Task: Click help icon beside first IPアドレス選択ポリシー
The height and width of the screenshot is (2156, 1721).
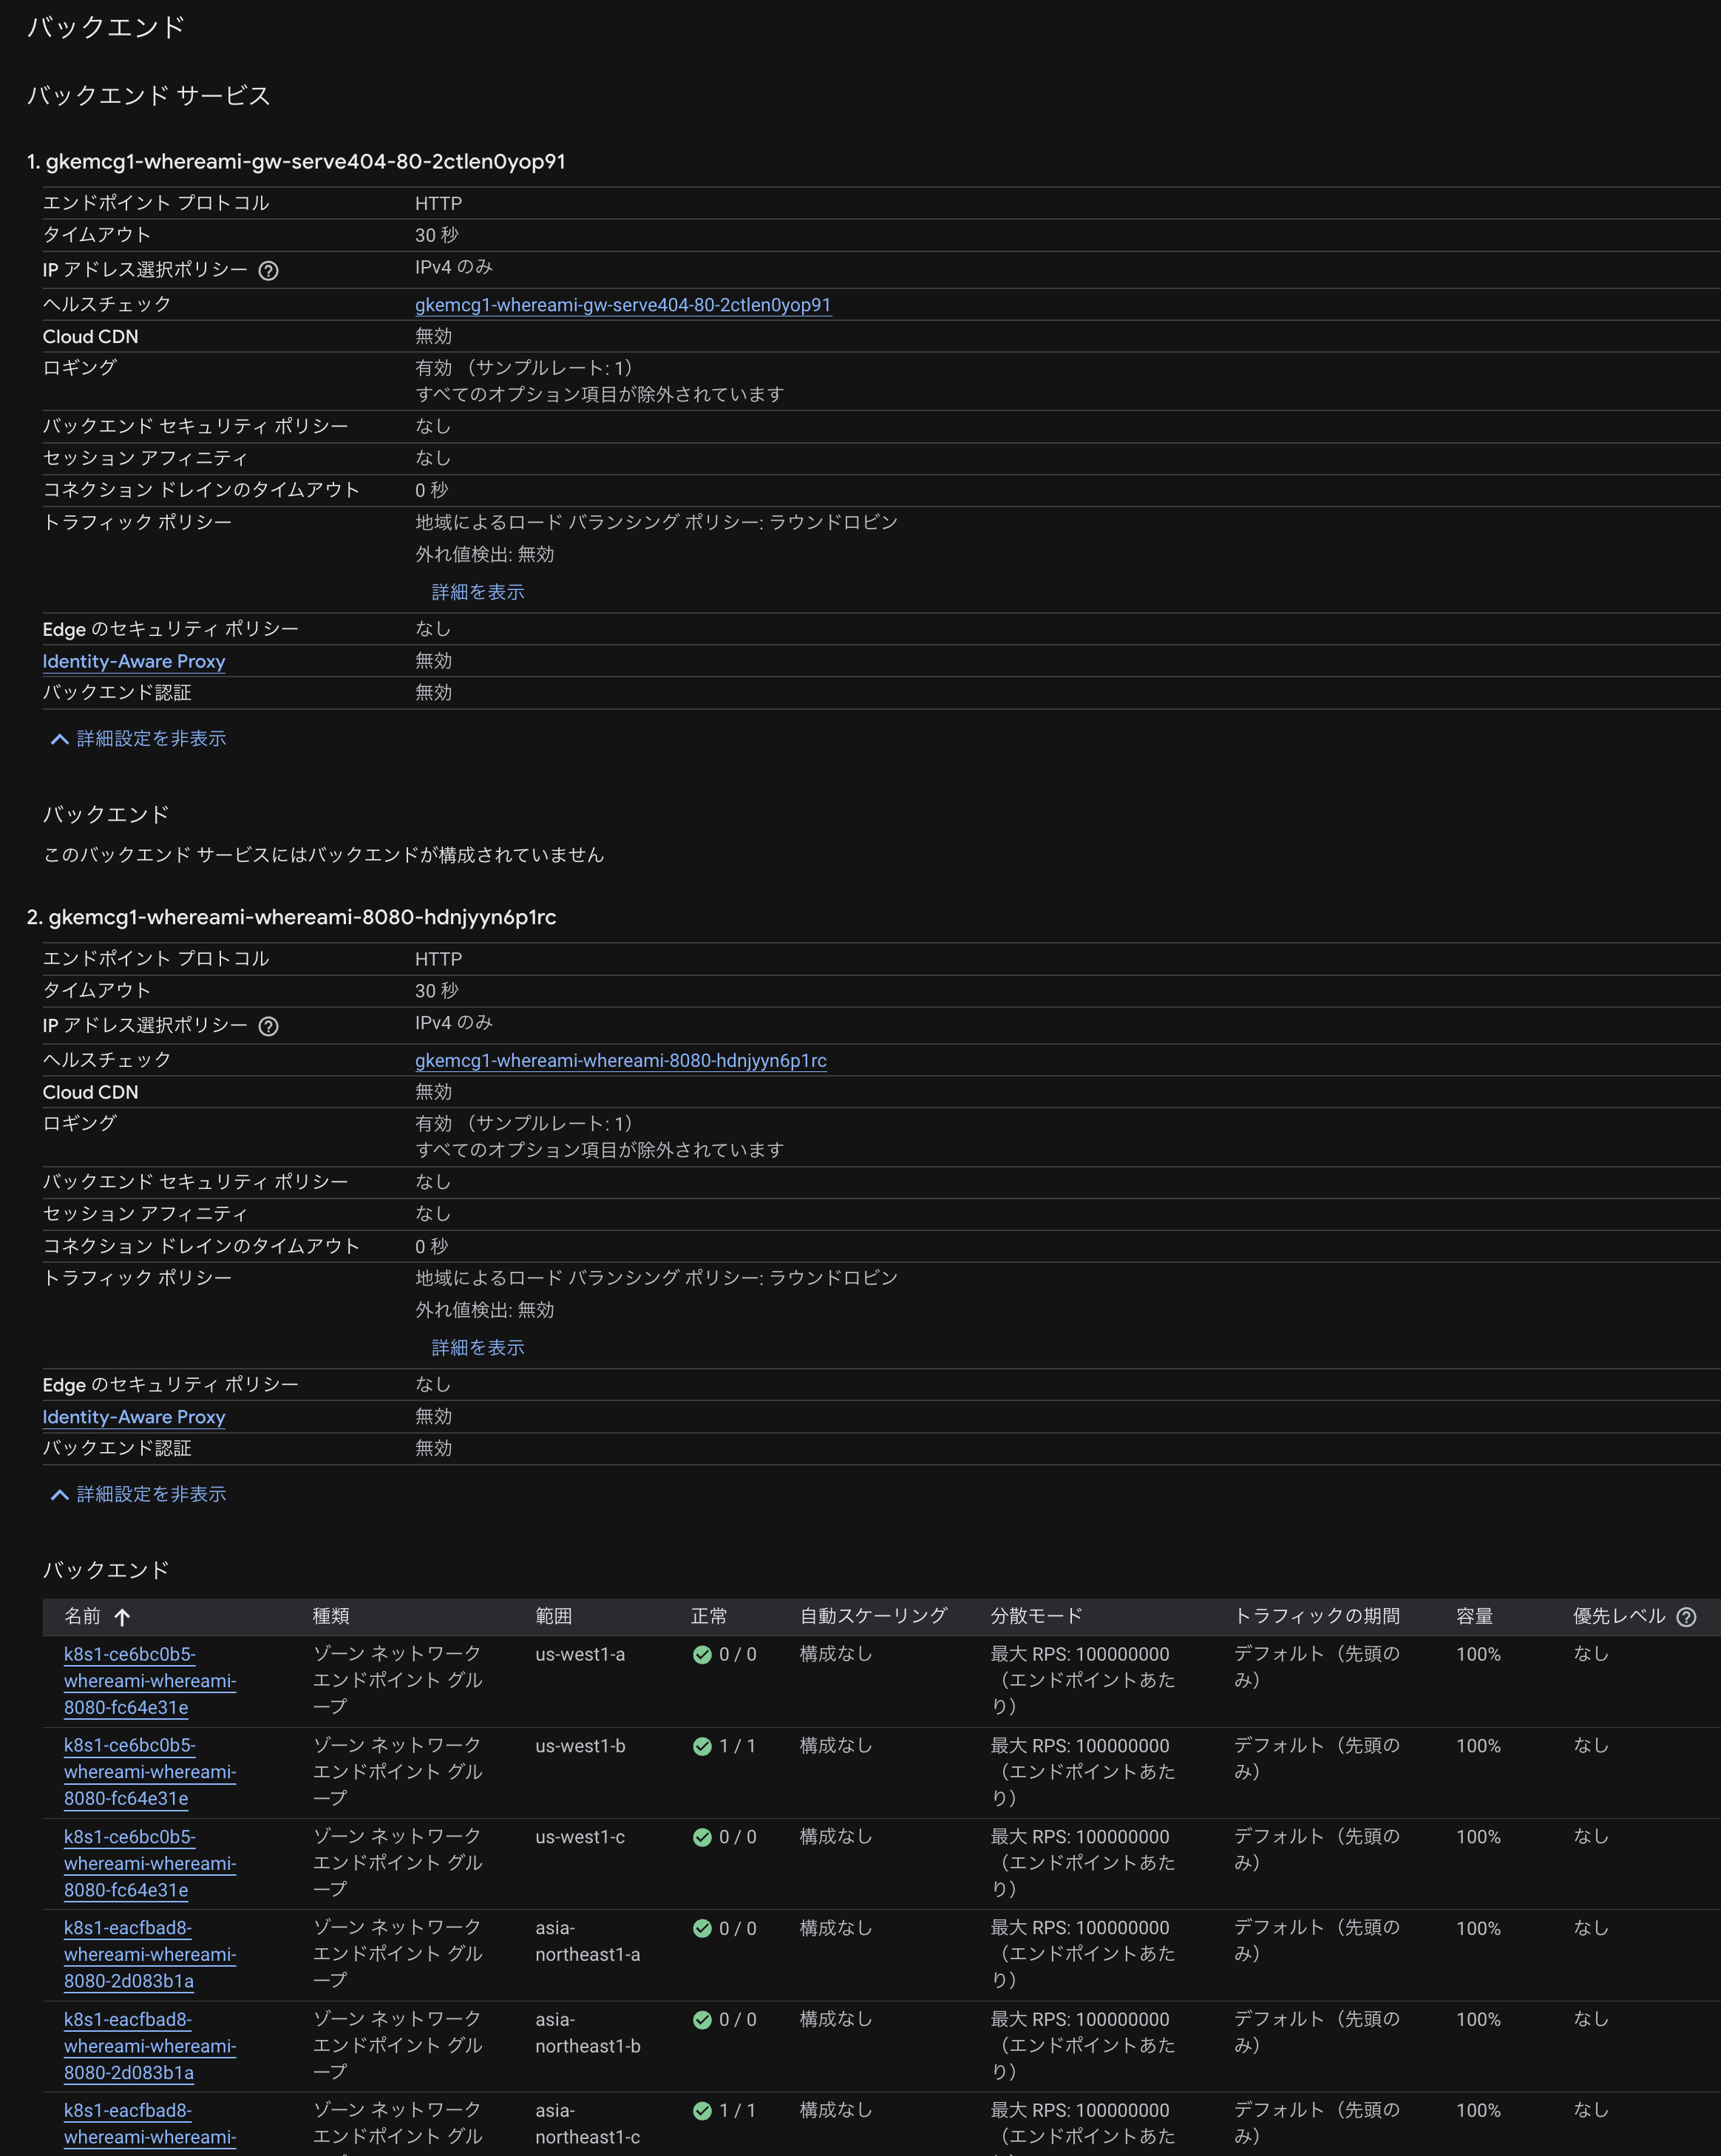Action: (x=268, y=271)
